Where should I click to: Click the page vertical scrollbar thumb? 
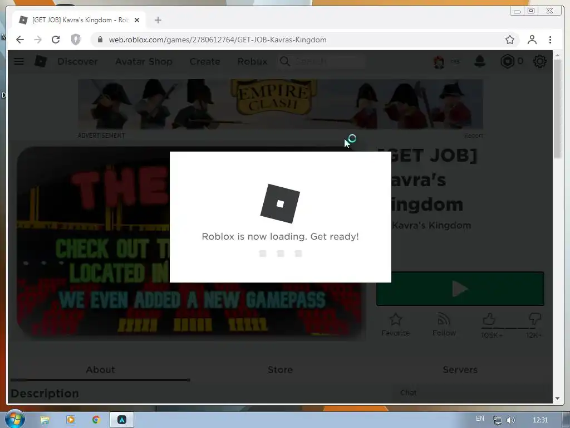558,109
